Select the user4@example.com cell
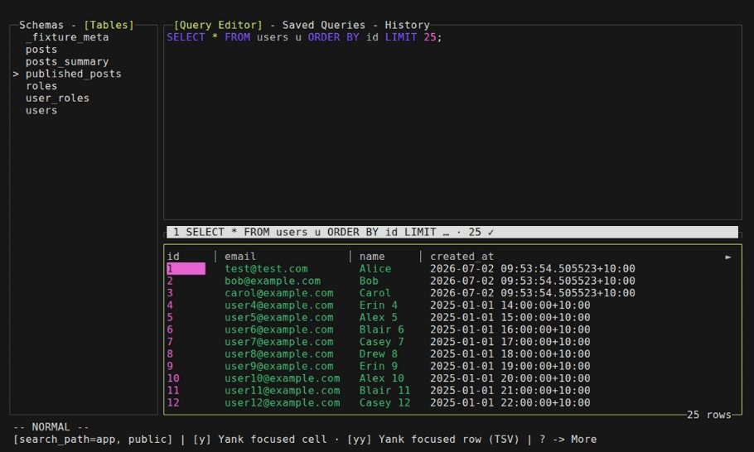Screen dimensions: 754x452 [x=279, y=305]
